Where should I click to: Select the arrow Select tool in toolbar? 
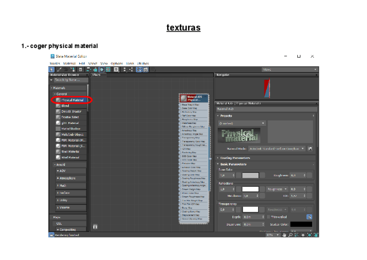(x=52, y=69)
